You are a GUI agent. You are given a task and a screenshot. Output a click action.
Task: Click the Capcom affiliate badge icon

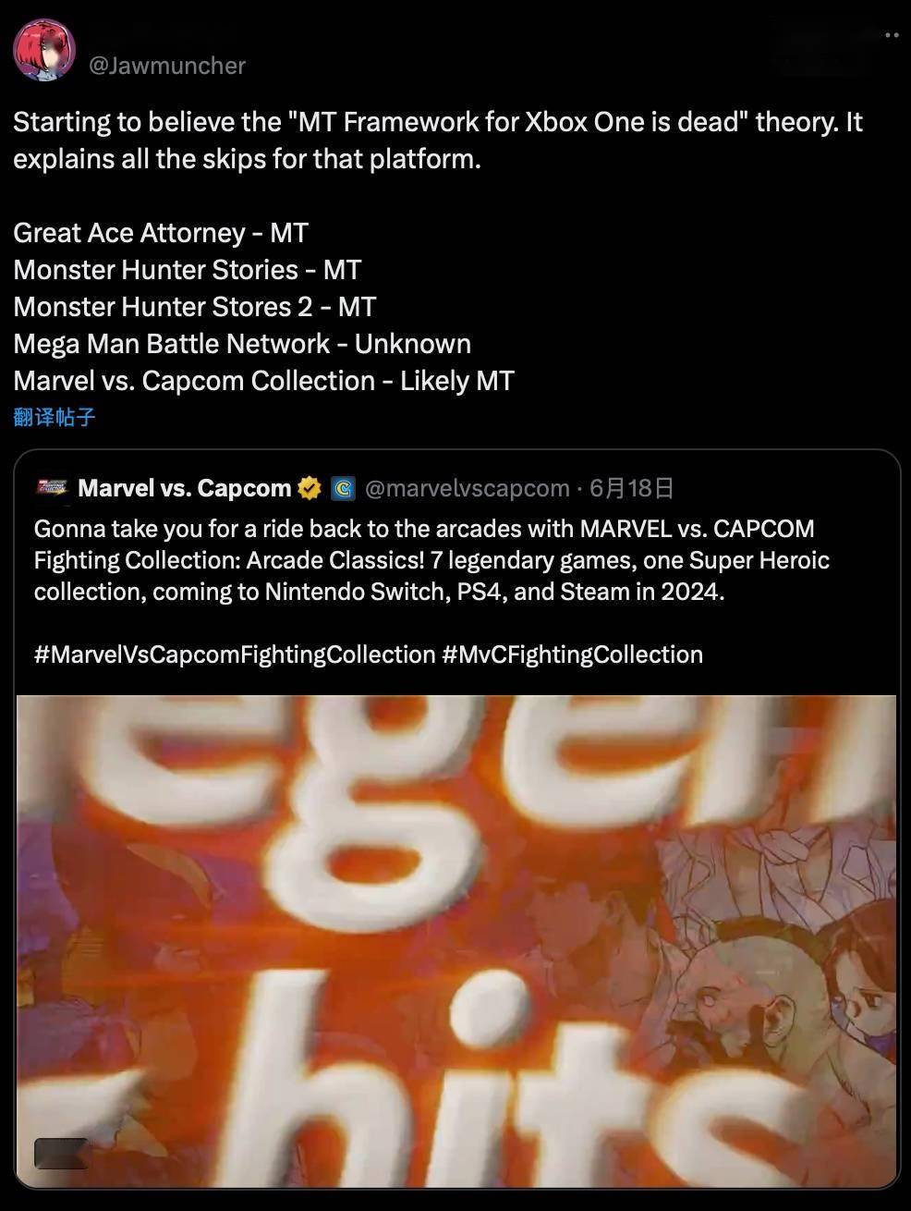pos(343,488)
